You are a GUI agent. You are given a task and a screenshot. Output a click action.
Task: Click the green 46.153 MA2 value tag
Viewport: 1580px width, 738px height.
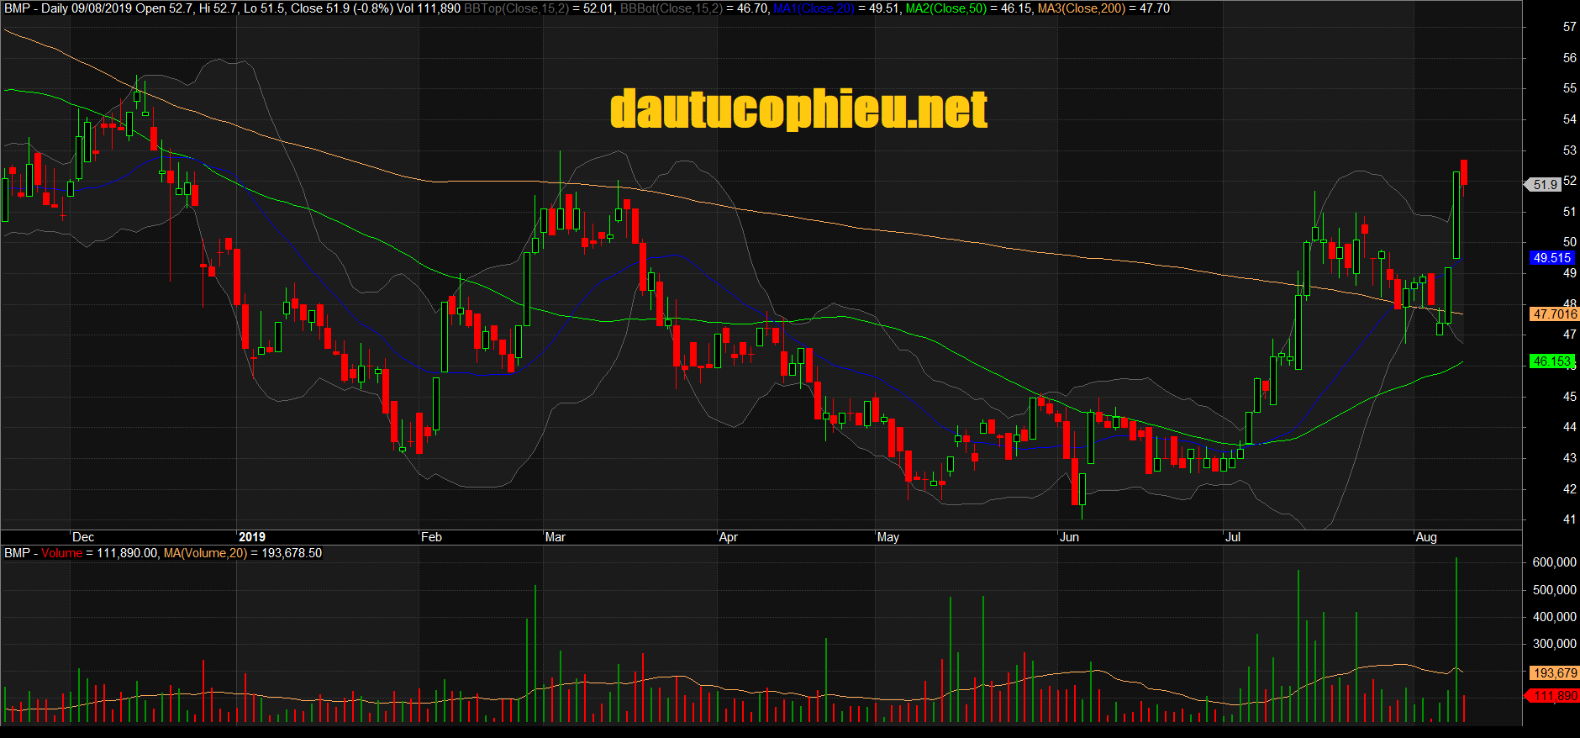pos(1551,361)
